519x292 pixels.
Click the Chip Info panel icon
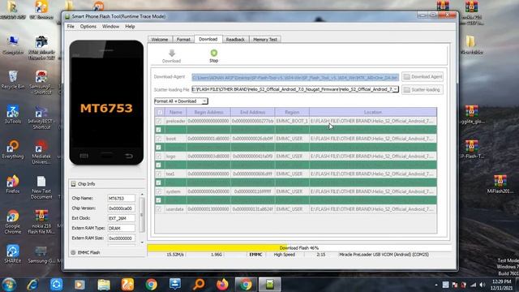74,184
